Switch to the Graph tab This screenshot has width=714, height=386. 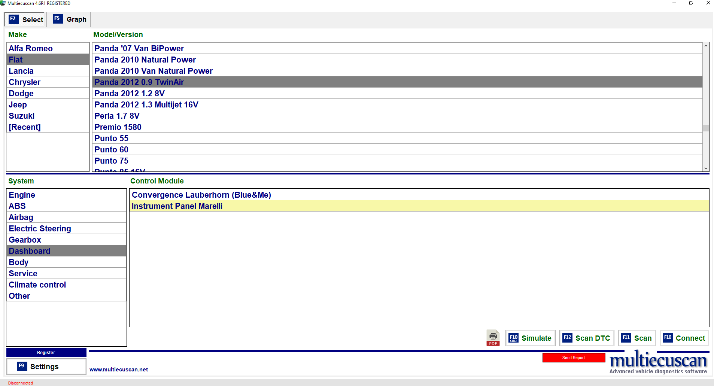[x=70, y=19]
